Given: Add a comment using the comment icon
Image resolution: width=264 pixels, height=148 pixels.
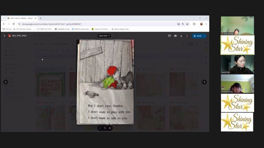Looking at the screenshot, I should 169,36.
